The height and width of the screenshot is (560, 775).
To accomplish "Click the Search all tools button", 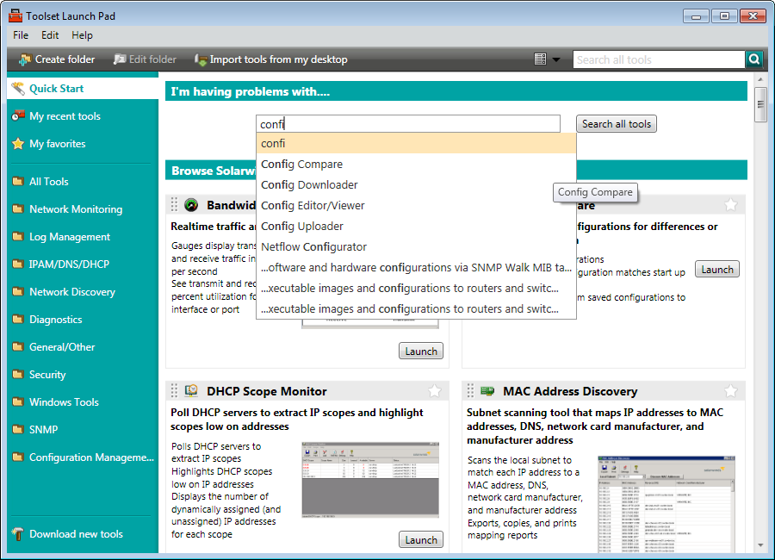I will pos(616,123).
